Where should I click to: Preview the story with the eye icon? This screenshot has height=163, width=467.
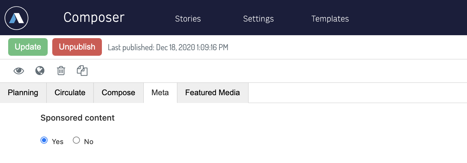(x=19, y=71)
